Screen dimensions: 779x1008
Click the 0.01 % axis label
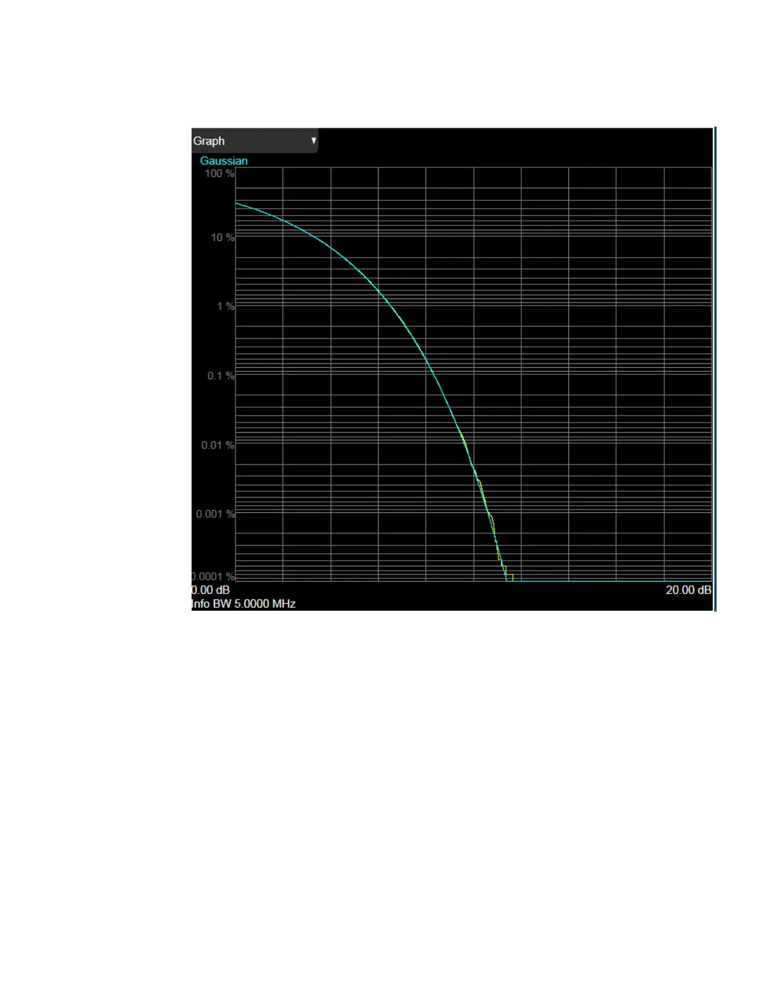click(218, 445)
